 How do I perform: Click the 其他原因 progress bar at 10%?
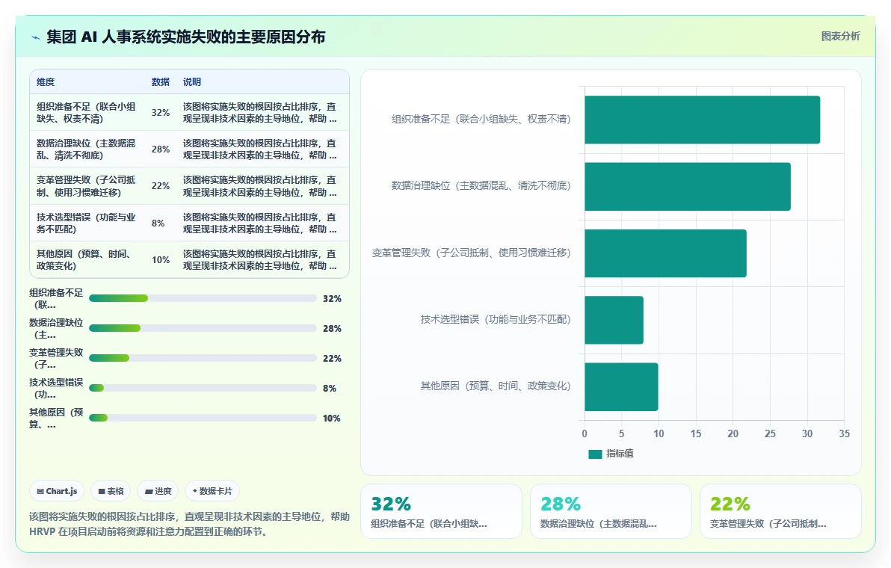click(x=203, y=418)
